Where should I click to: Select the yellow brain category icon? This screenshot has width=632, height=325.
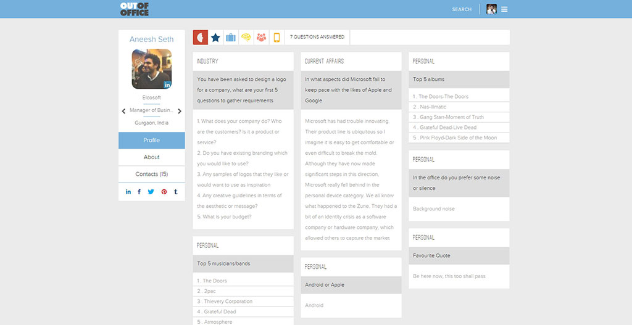[246, 38]
